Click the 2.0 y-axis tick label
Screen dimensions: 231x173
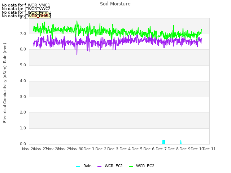[x=23, y=112]
